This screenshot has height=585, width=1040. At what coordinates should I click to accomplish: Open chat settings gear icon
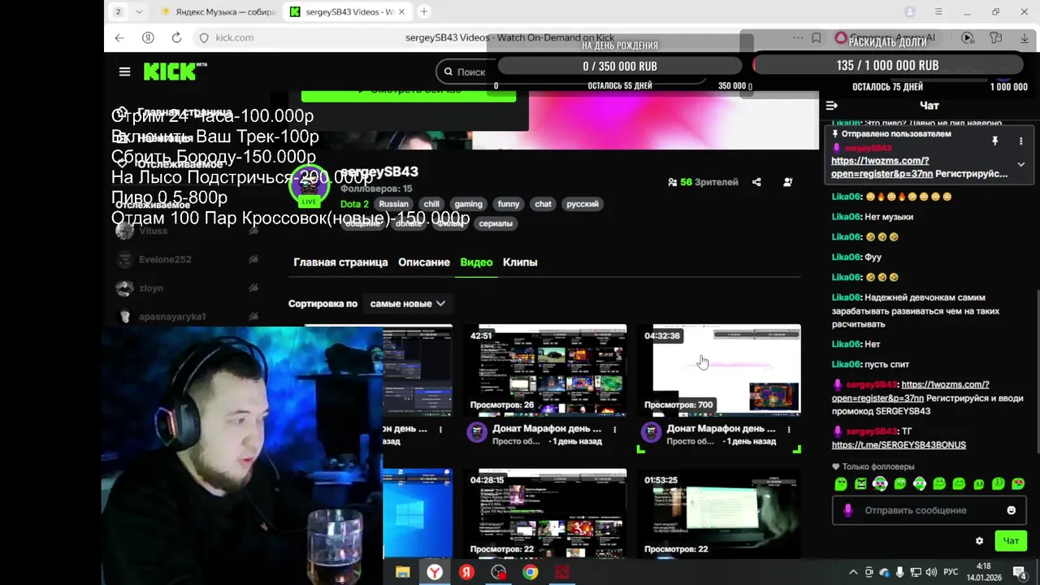pyautogui.click(x=979, y=541)
